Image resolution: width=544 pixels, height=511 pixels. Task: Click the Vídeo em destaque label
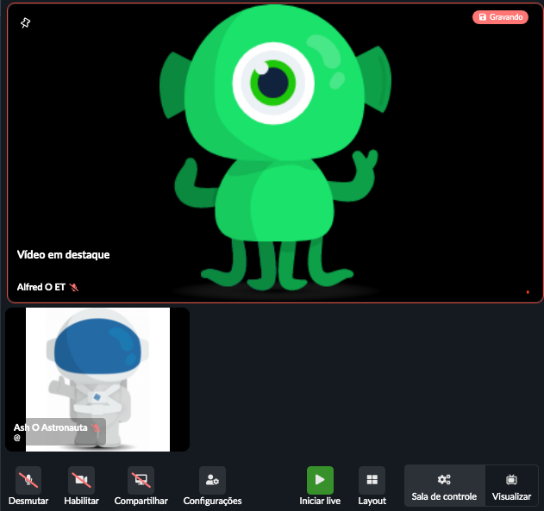[x=63, y=255]
